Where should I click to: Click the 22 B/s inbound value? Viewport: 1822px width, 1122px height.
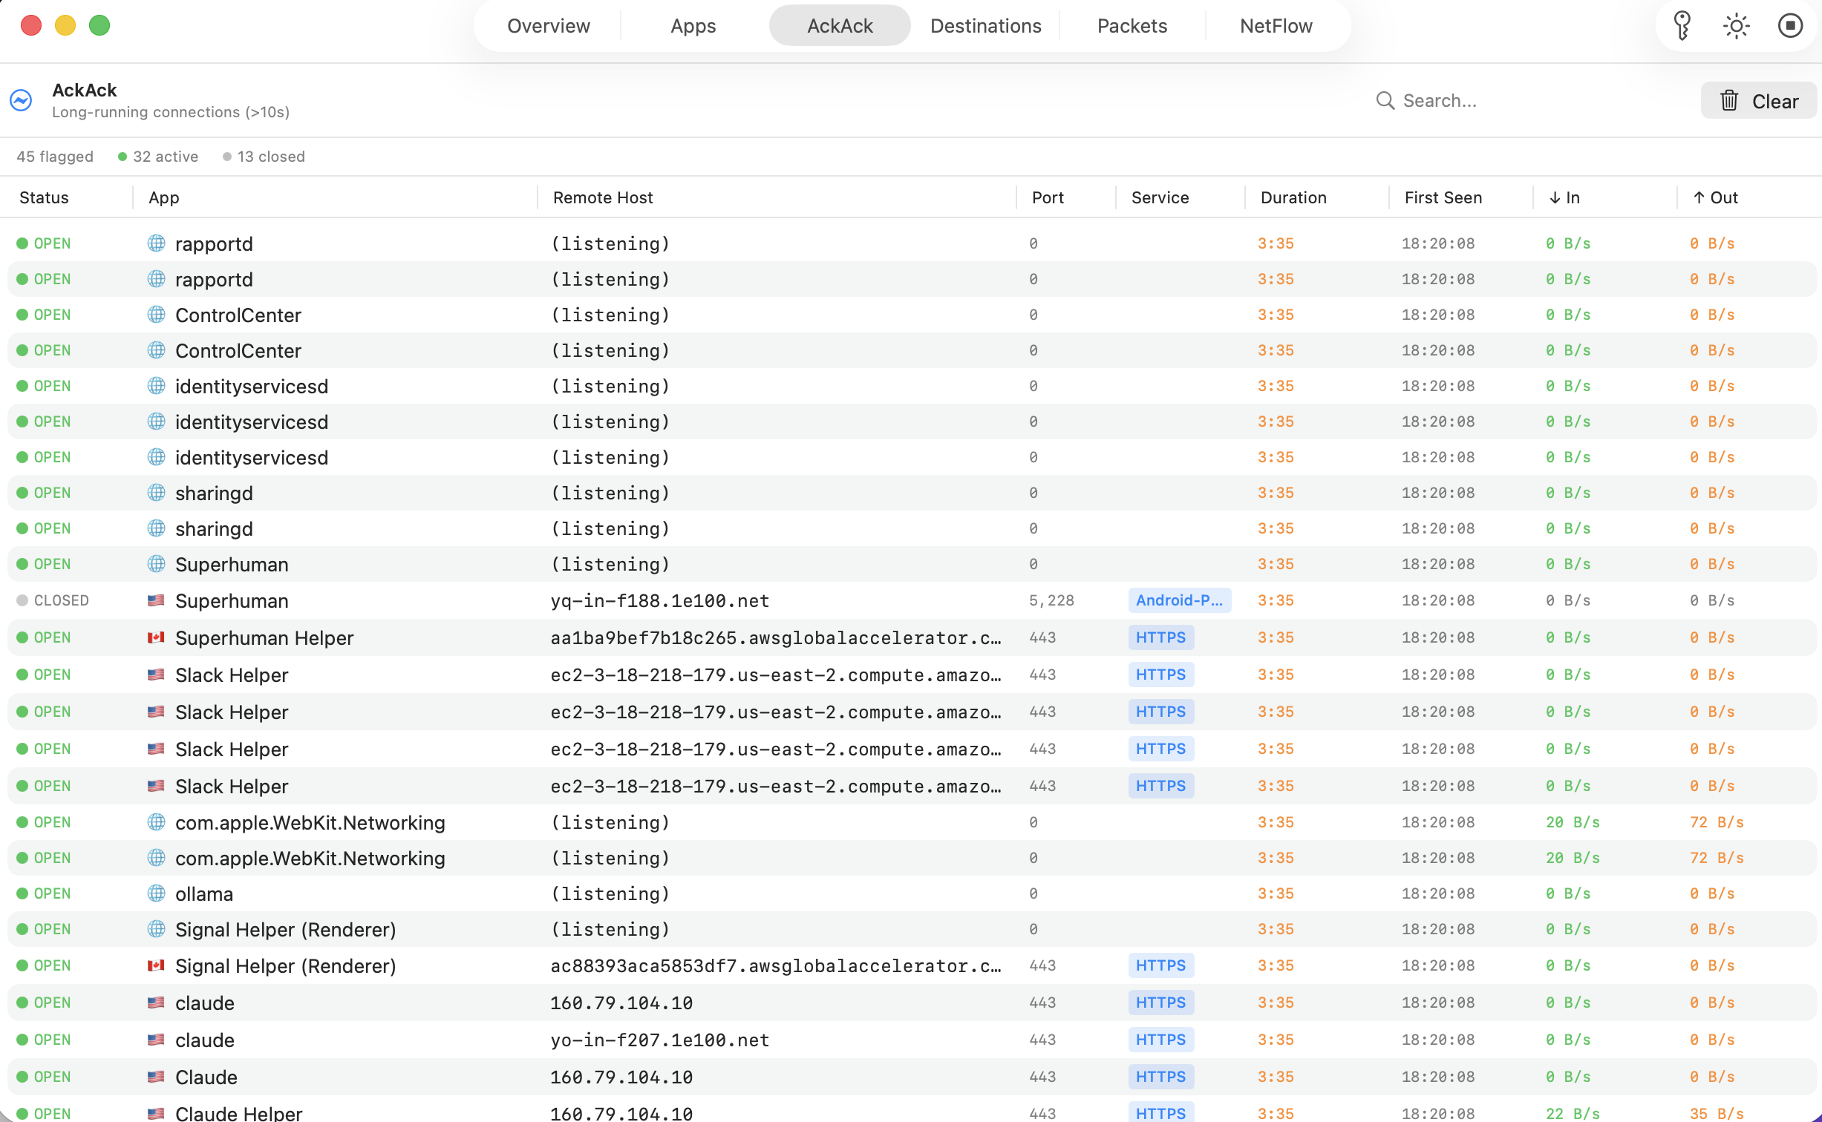pyautogui.click(x=1573, y=1113)
